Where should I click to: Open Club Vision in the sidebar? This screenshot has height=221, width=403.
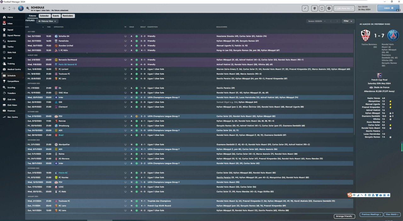[12, 105]
